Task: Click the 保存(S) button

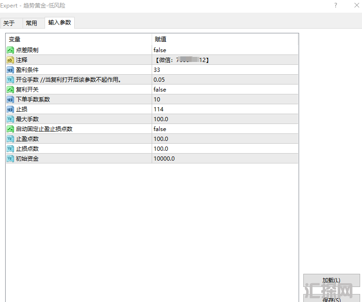Action: pos(331,298)
